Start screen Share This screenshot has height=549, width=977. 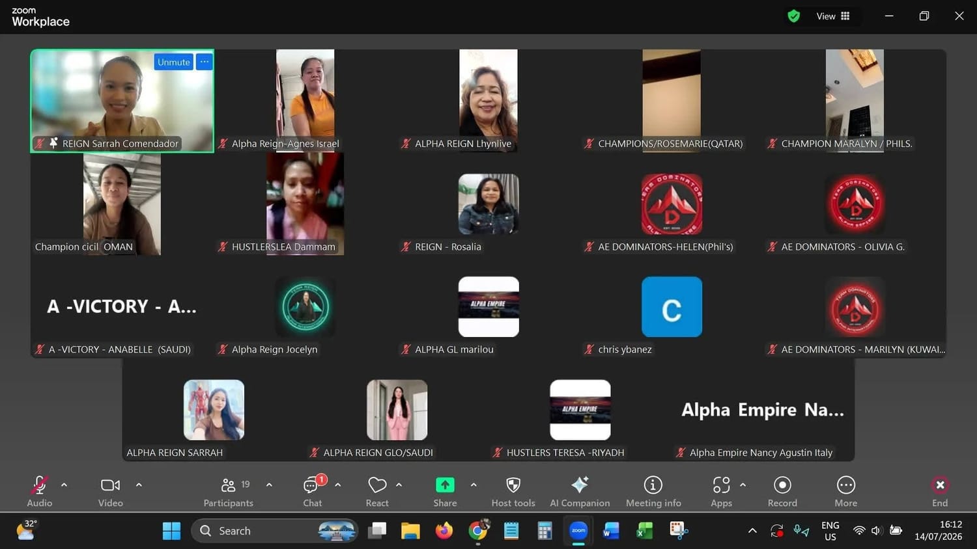[445, 492]
